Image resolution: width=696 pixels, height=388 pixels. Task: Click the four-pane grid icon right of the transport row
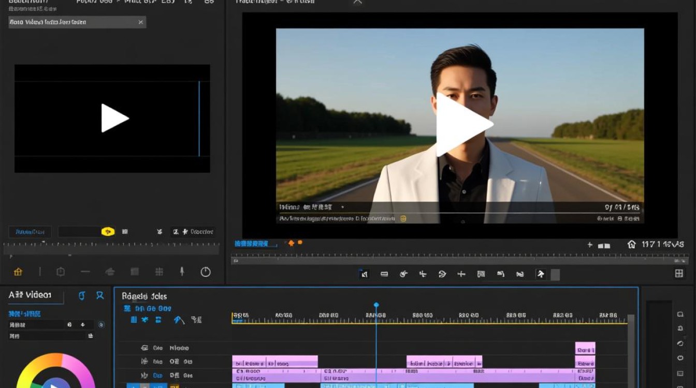pos(679,274)
